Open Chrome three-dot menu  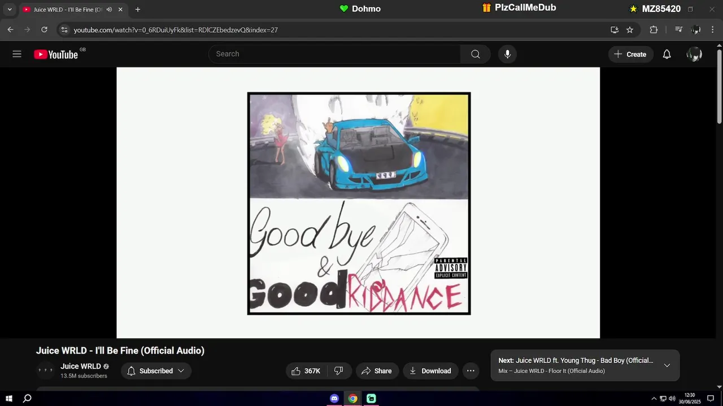[712, 30]
